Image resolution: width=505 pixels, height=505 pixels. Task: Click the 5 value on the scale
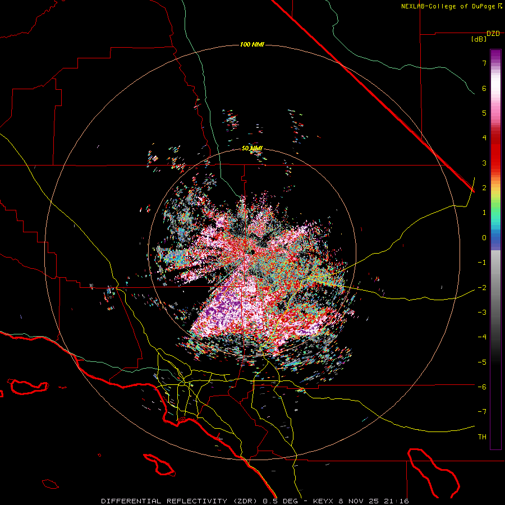click(484, 113)
